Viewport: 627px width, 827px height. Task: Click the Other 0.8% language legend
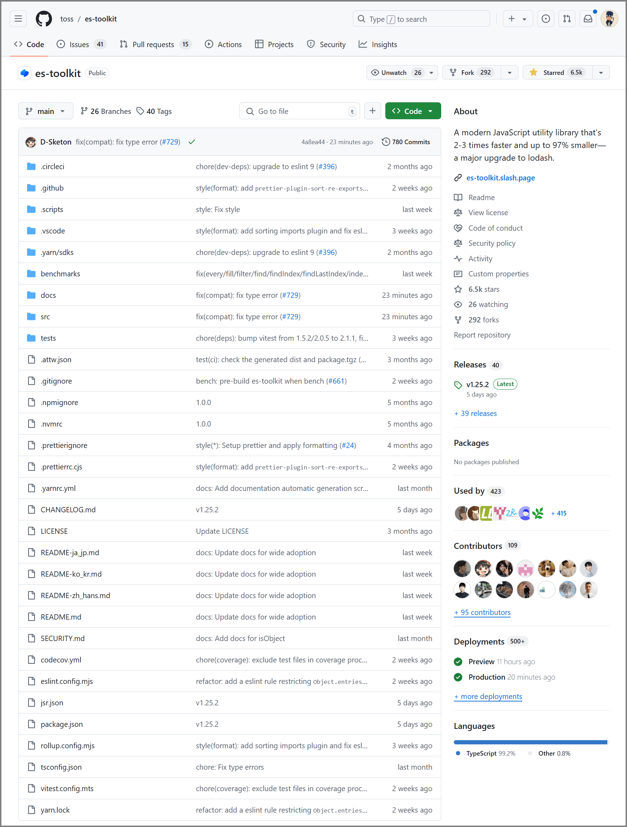click(x=549, y=754)
